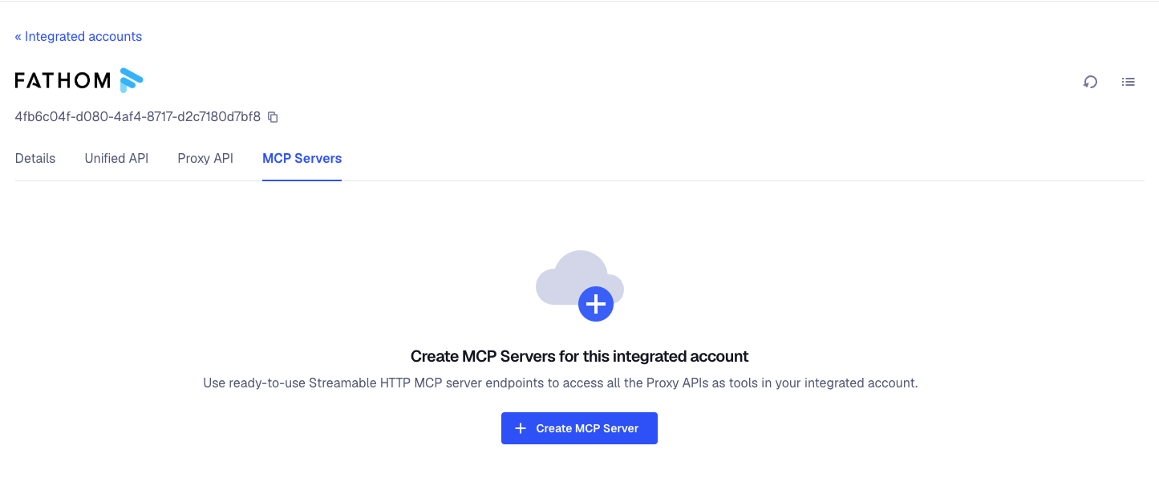Click the back chevron before Integrated accounts
1159x478 pixels.
[17, 36]
